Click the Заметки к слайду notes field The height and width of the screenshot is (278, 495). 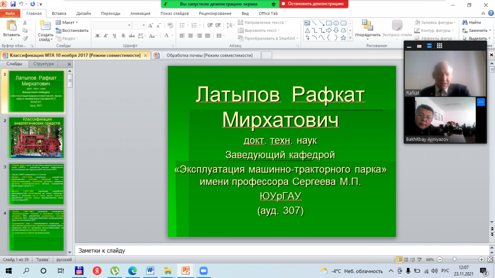click(281, 250)
